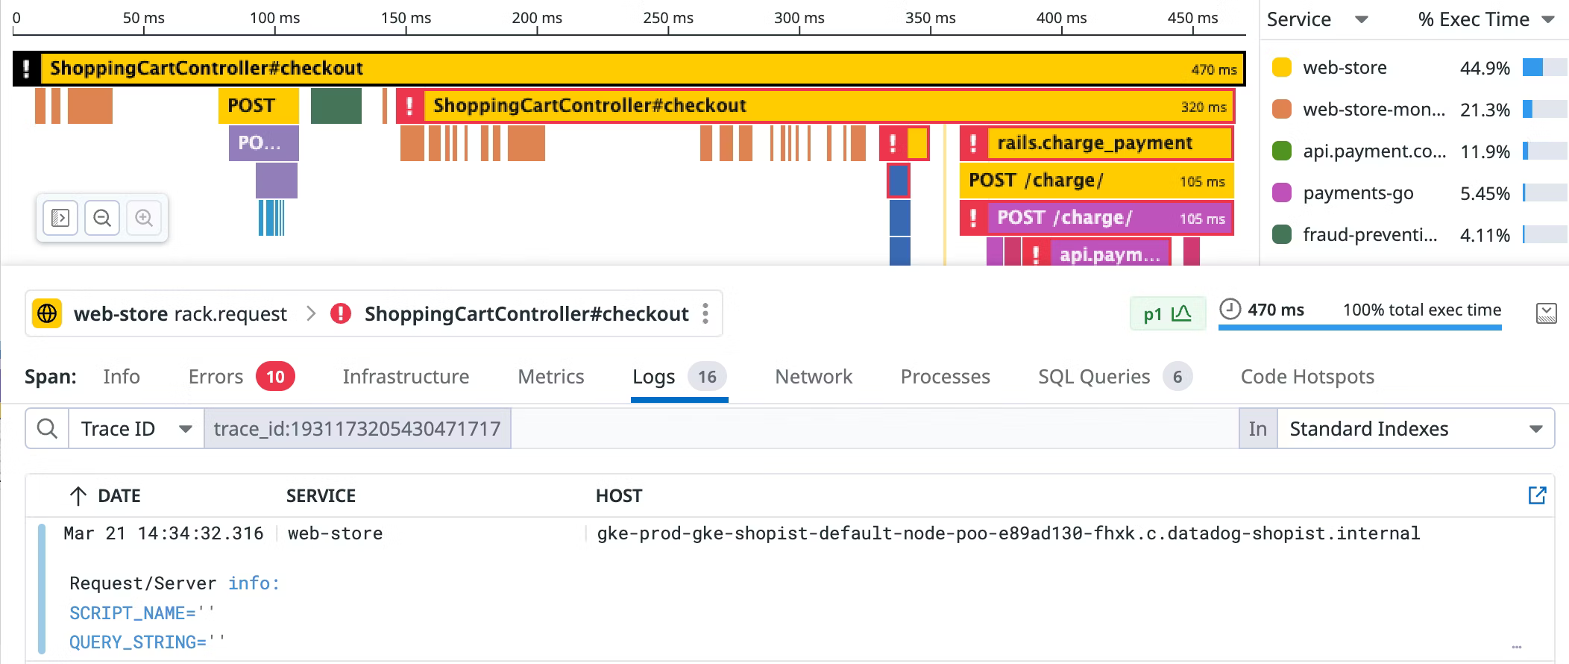Expand the Standard Indexes dropdown
The height and width of the screenshot is (664, 1569).
pyautogui.click(x=1415, y=429)
